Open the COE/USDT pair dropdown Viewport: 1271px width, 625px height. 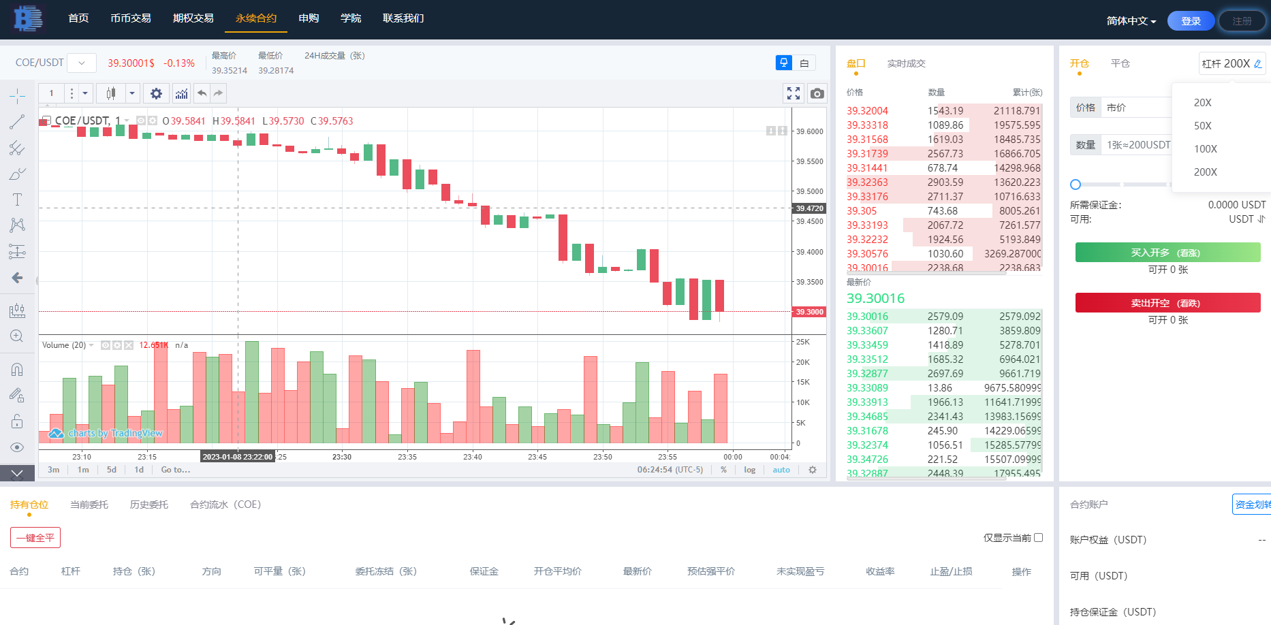pyautogui.click(x=82, y=63)
